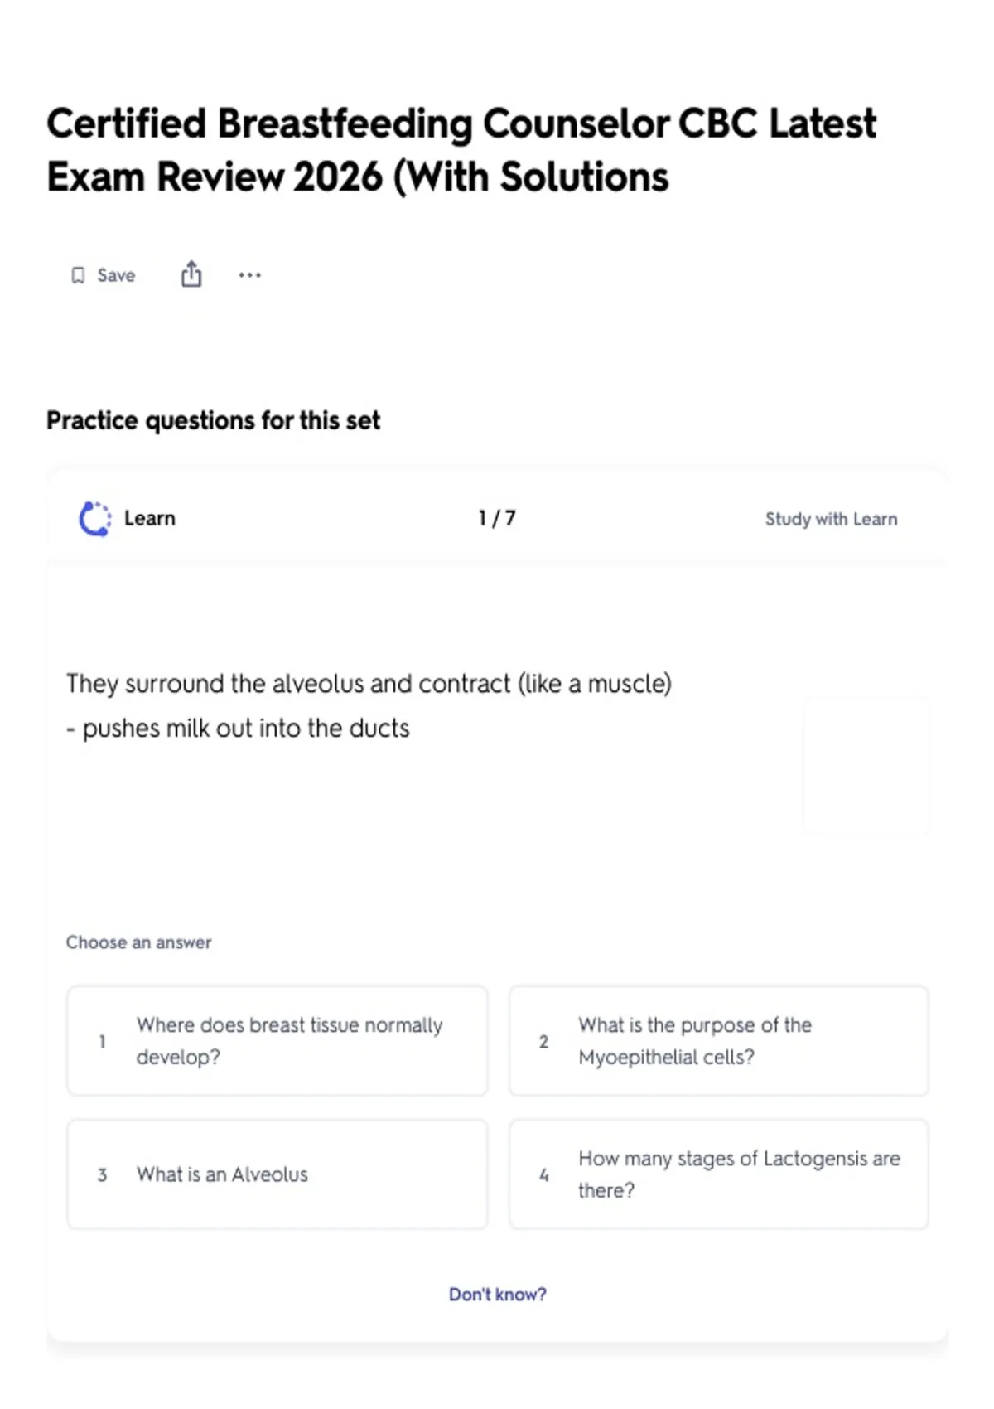The height and width of the screenshot is (1409, 994).
Task: Click the circular Learn logo icon
Action: (x=94, y=519)
